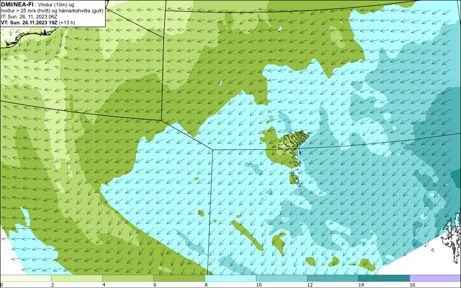Image resolution: width=461 pixels, height=288 pixels.
Task: Click the purple legend swatch above 16 m/s
Action: [x=435, y=278]
